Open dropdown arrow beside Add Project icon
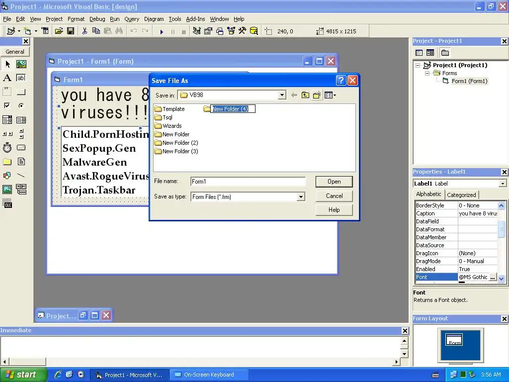Viewport: 509px width, 382px height. 19,31
